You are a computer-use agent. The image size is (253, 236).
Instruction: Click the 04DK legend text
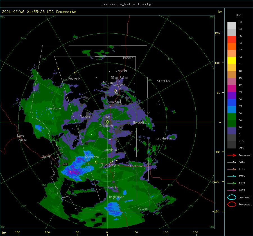click(242, 162)
